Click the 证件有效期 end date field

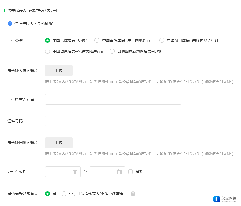[x=103, y=172]
